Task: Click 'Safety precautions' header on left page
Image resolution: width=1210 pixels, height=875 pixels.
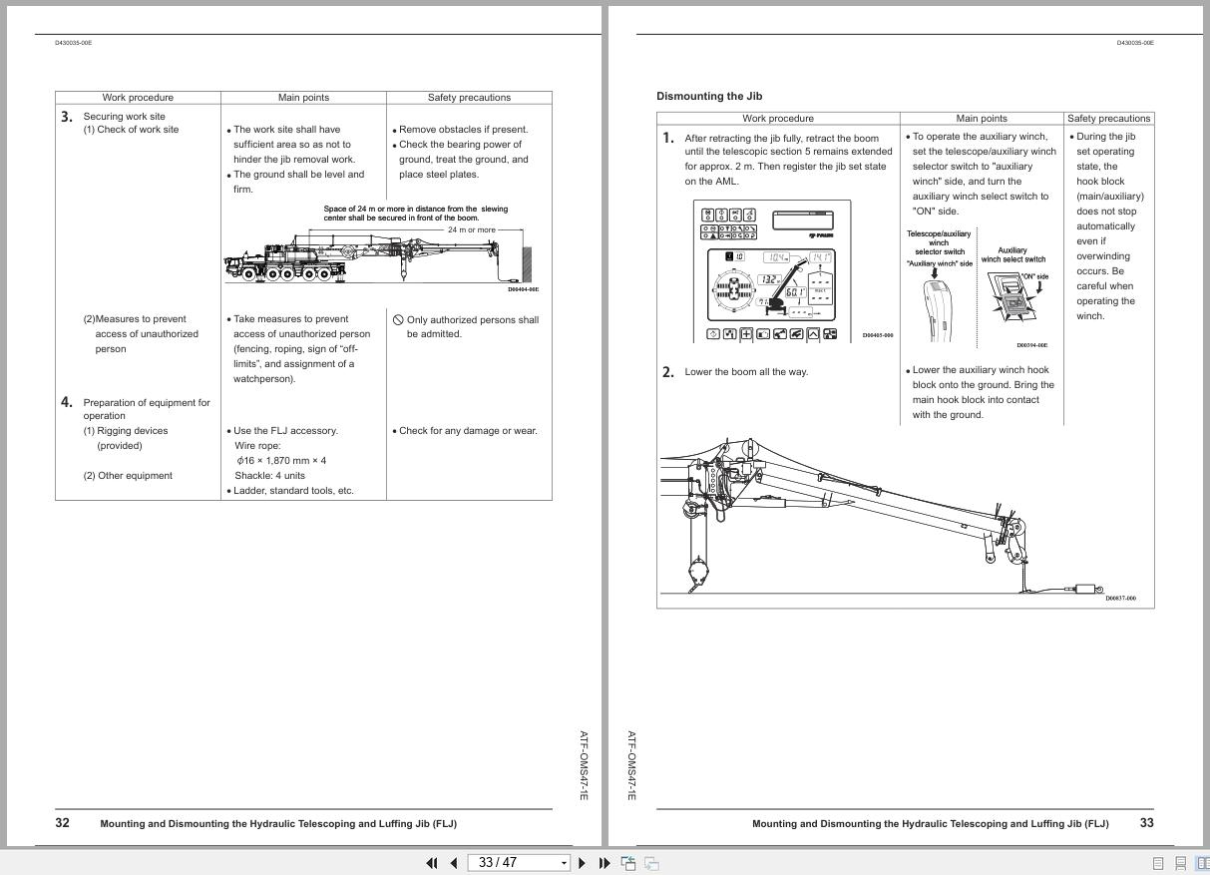Action: pyautogui.click(x=469, y=98)
